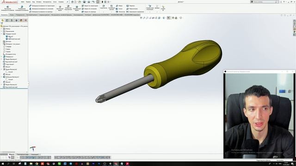Open the Curves (Кривые) tool
The image size is (296, 166).
pyautogui.click(x=157, y=7)
